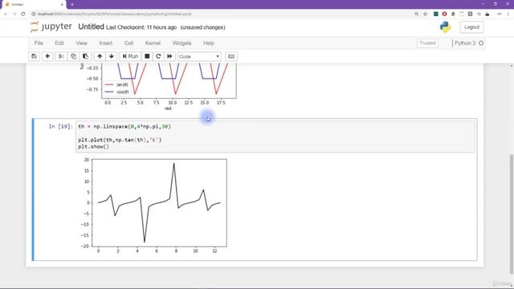Click the sine cosine plot legend

116,88
